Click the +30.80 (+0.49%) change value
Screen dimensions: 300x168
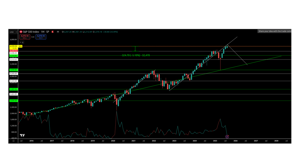(x=111, y=32)
